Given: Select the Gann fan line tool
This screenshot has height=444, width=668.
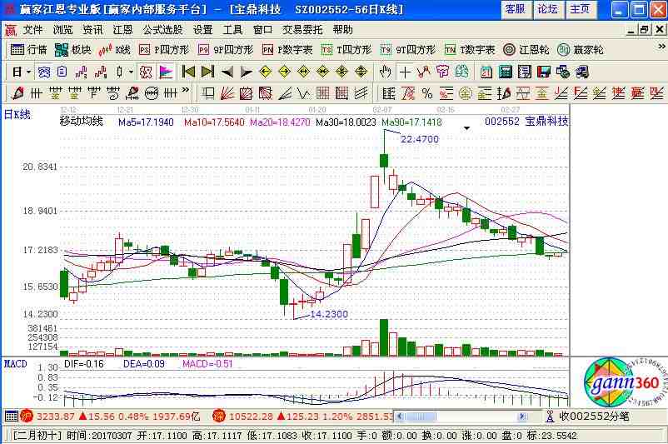Looking at the screenshot, I should click(x=227, y=93).
